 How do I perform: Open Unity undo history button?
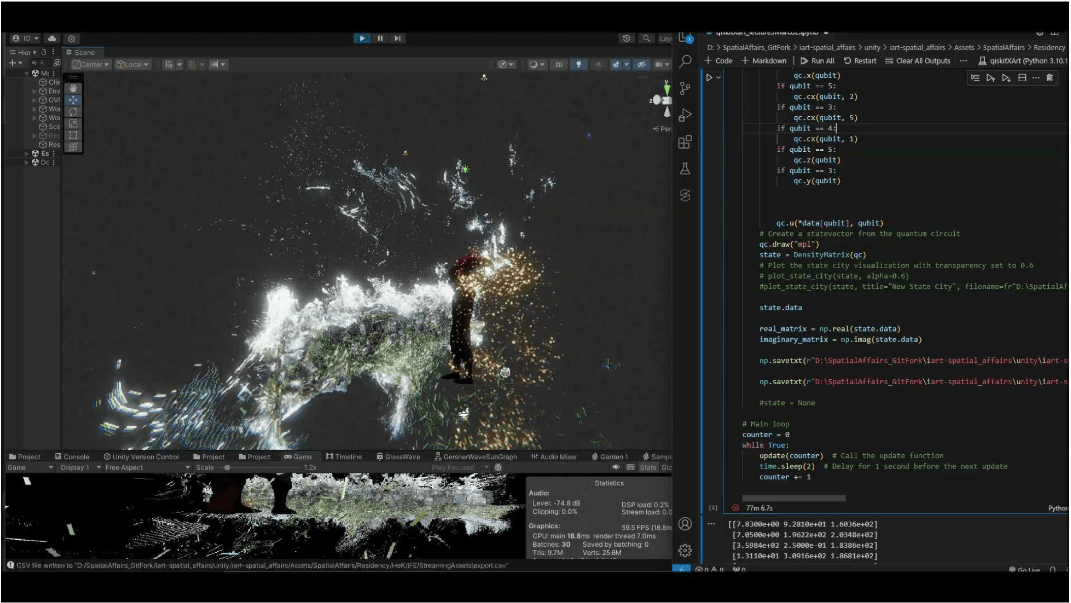(x=626, y=39)
